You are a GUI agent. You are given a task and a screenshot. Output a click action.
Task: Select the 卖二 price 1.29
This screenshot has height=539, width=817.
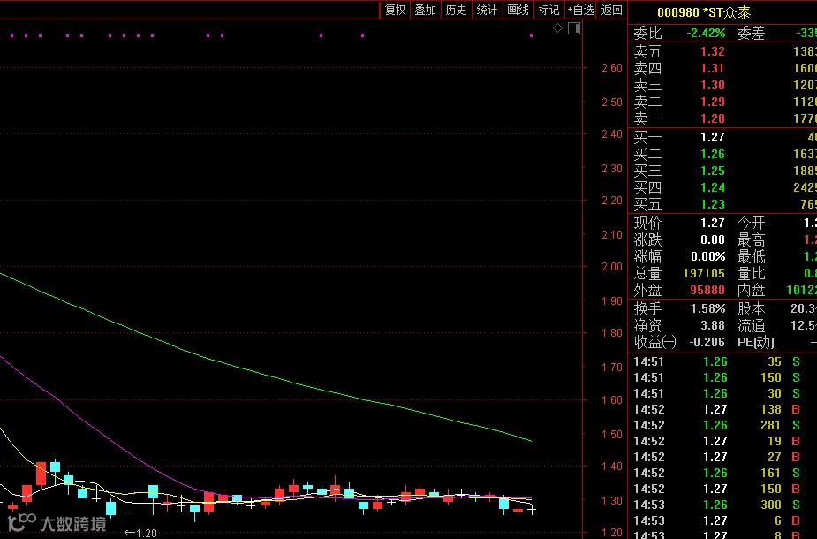pyautogui.click(x=712, y=102)
